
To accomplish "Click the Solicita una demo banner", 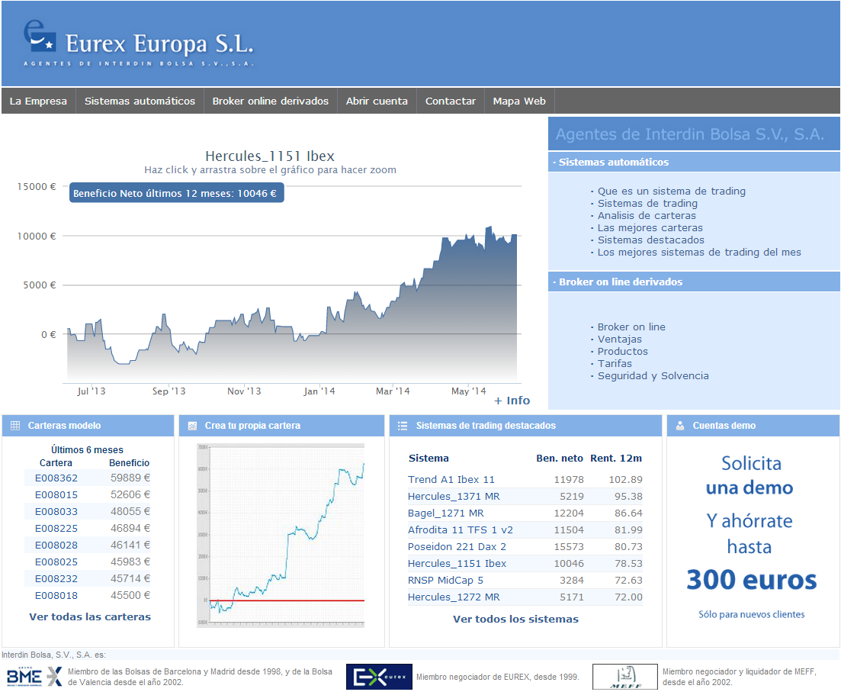I will [752, 536].
